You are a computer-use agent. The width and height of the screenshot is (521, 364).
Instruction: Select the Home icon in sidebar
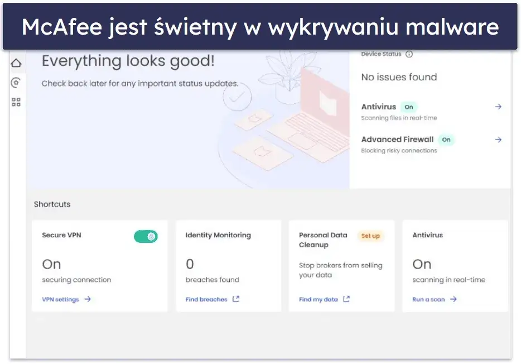16,63
